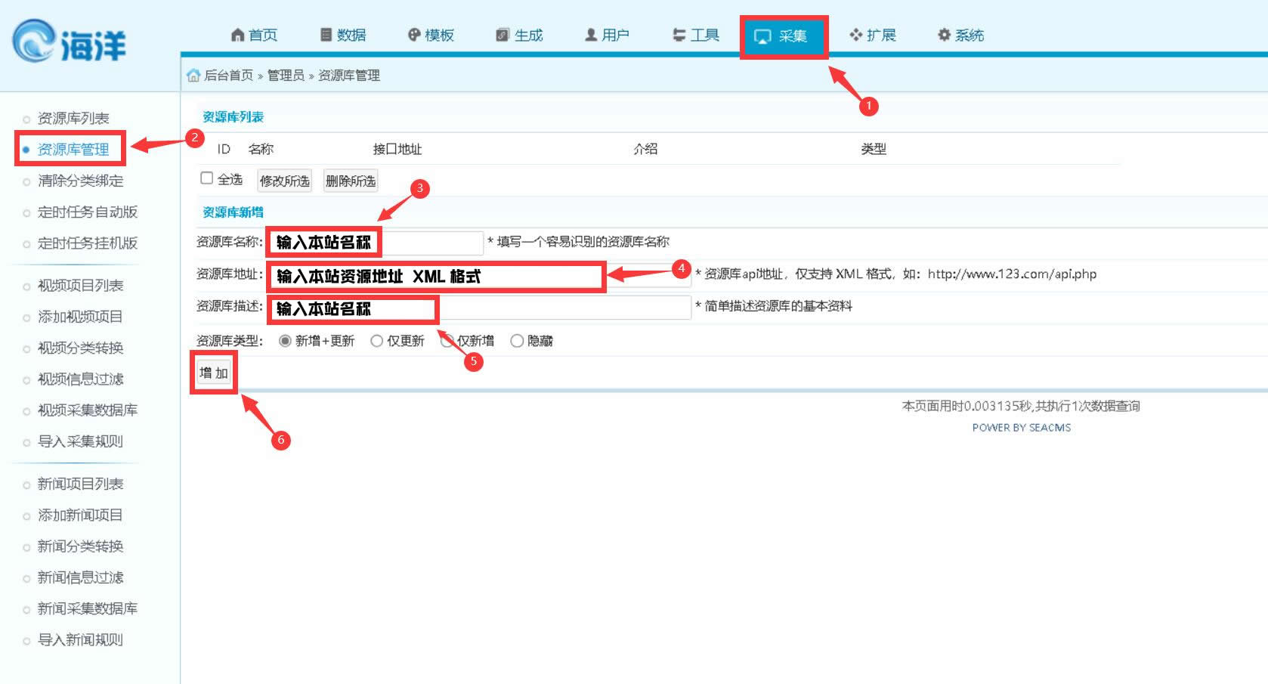Viewport: 1268px width, 684px height.
Task: Select the 仅更新 radio button
Action: click(376, 341)
